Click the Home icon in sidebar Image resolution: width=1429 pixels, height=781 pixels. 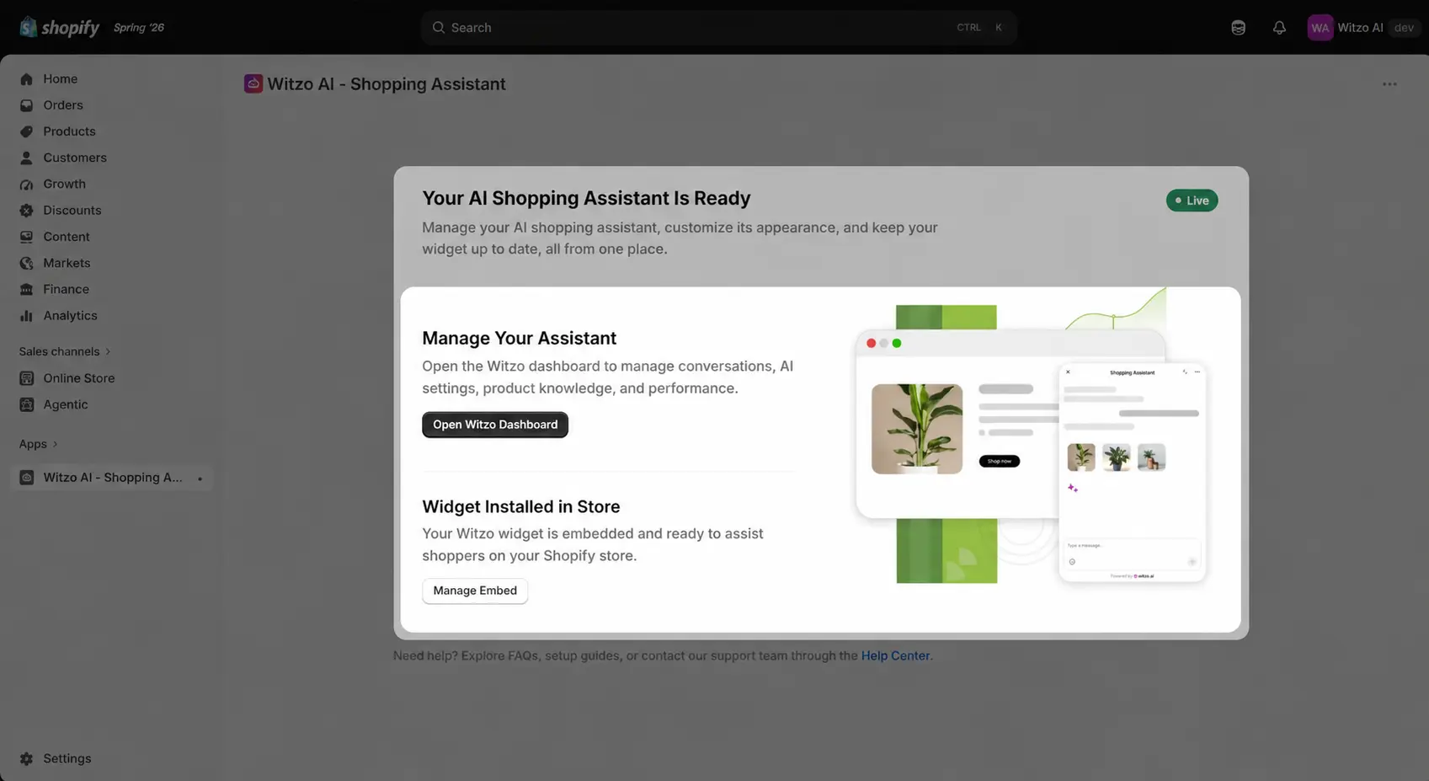[27, 79]
